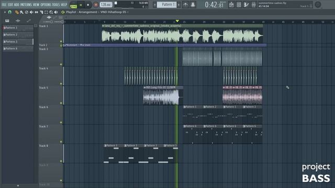Open the Pattern 1 selector dropdown

(166, 5)
